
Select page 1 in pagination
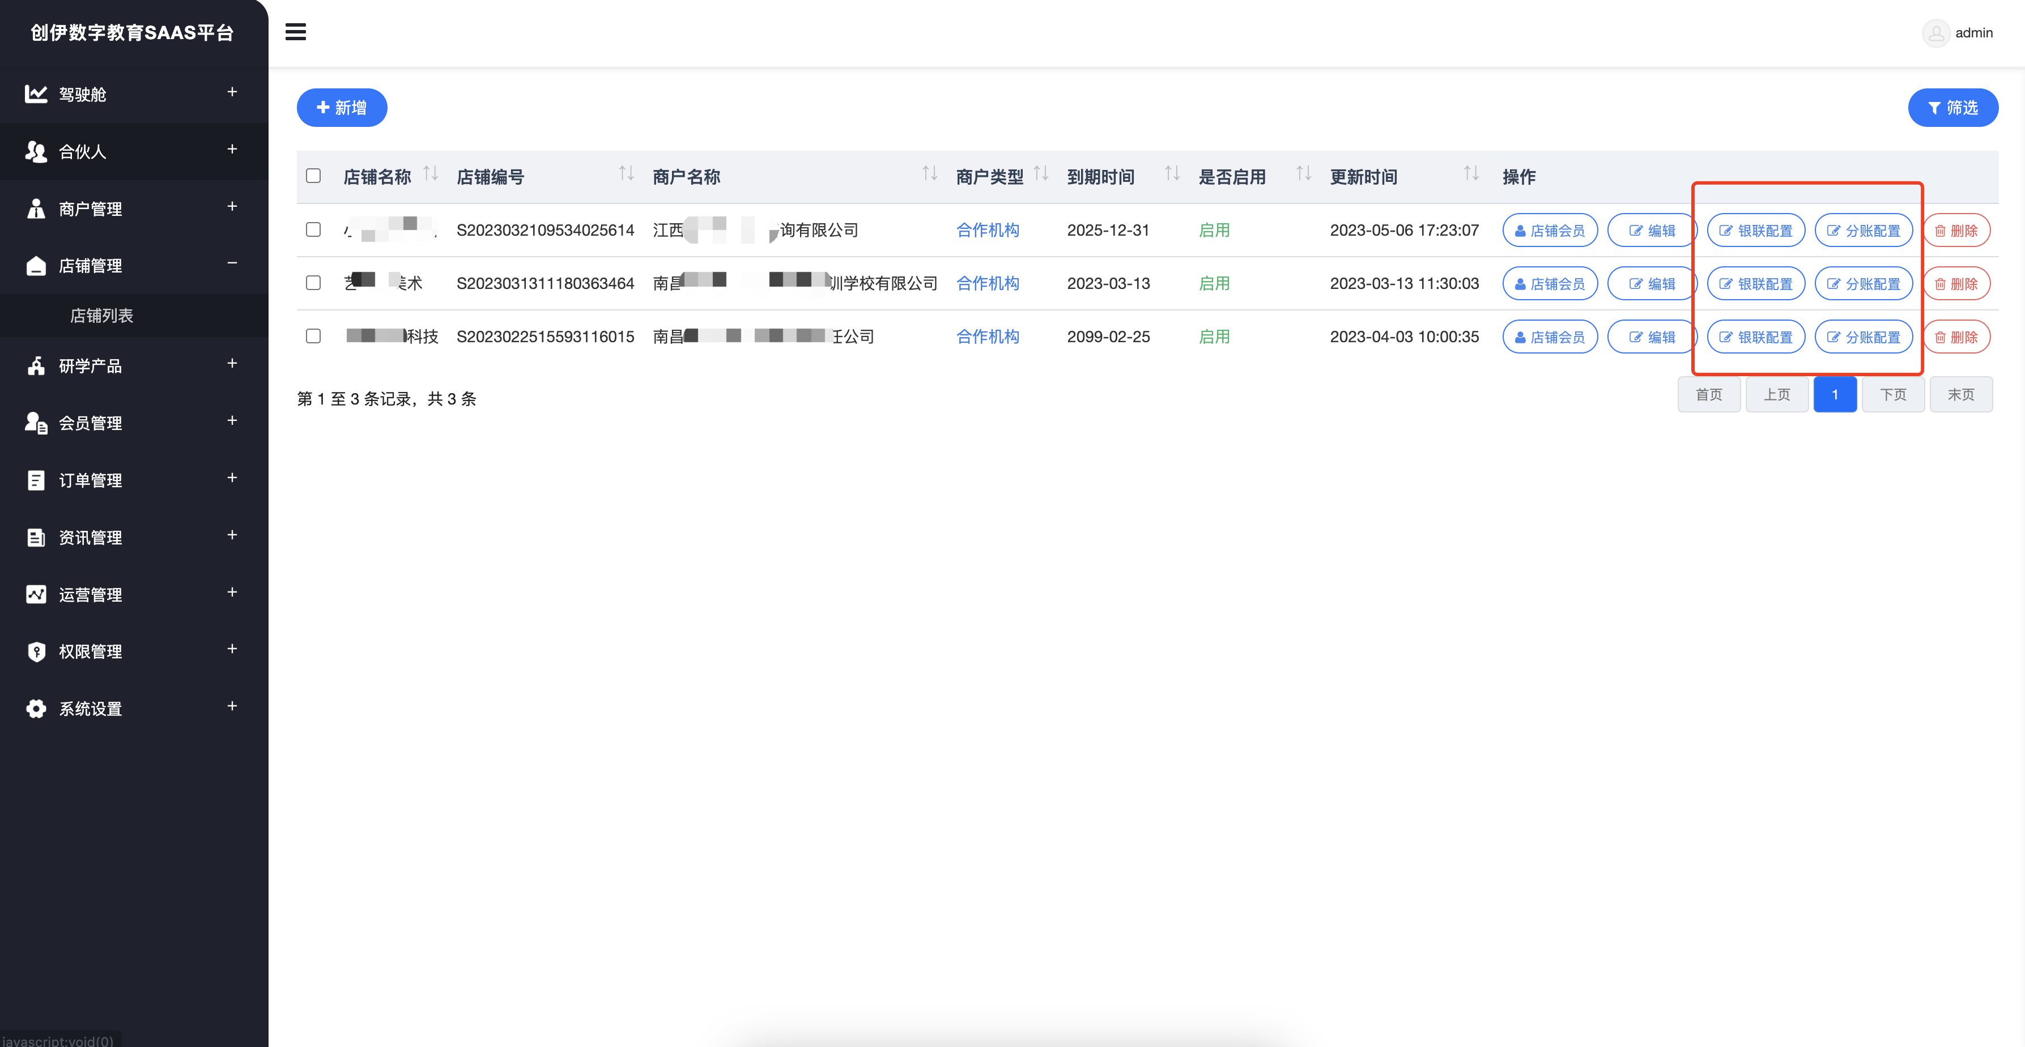click(x=1835, y=394)
